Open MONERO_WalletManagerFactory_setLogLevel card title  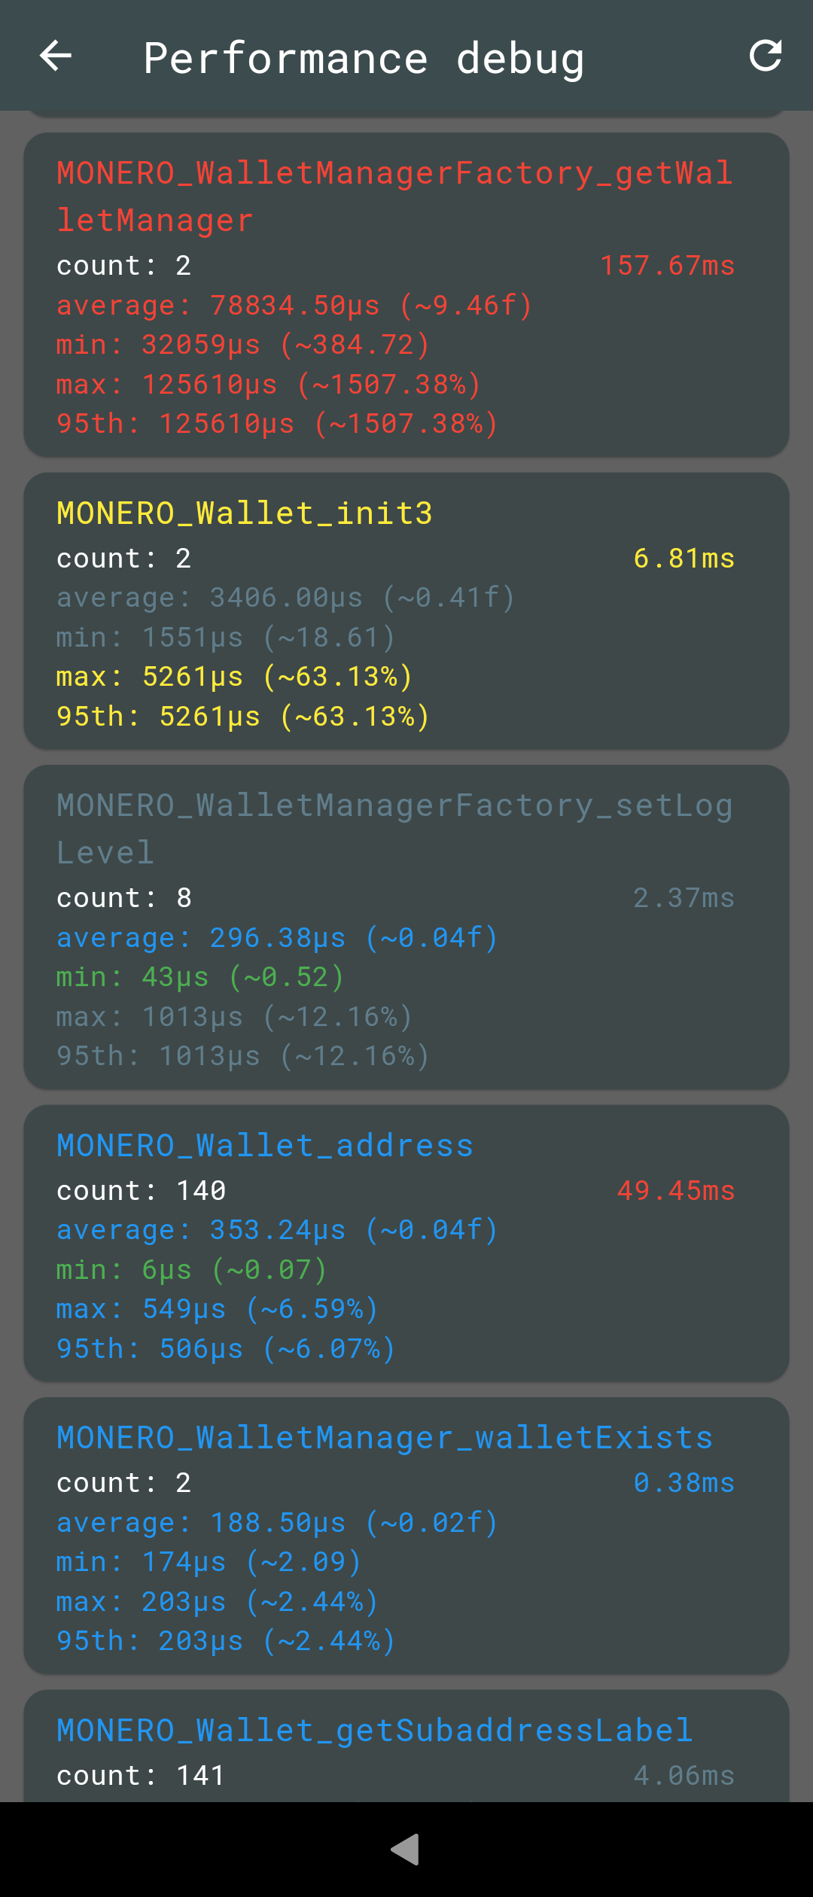point(395,829)
